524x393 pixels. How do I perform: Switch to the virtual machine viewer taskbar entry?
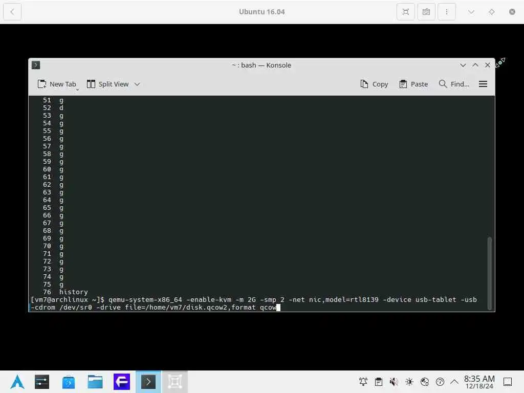pyautogui.click(x=175, y=382)
